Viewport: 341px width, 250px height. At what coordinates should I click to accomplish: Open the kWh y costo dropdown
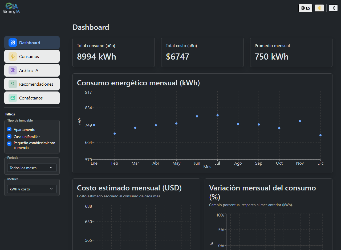32,189
